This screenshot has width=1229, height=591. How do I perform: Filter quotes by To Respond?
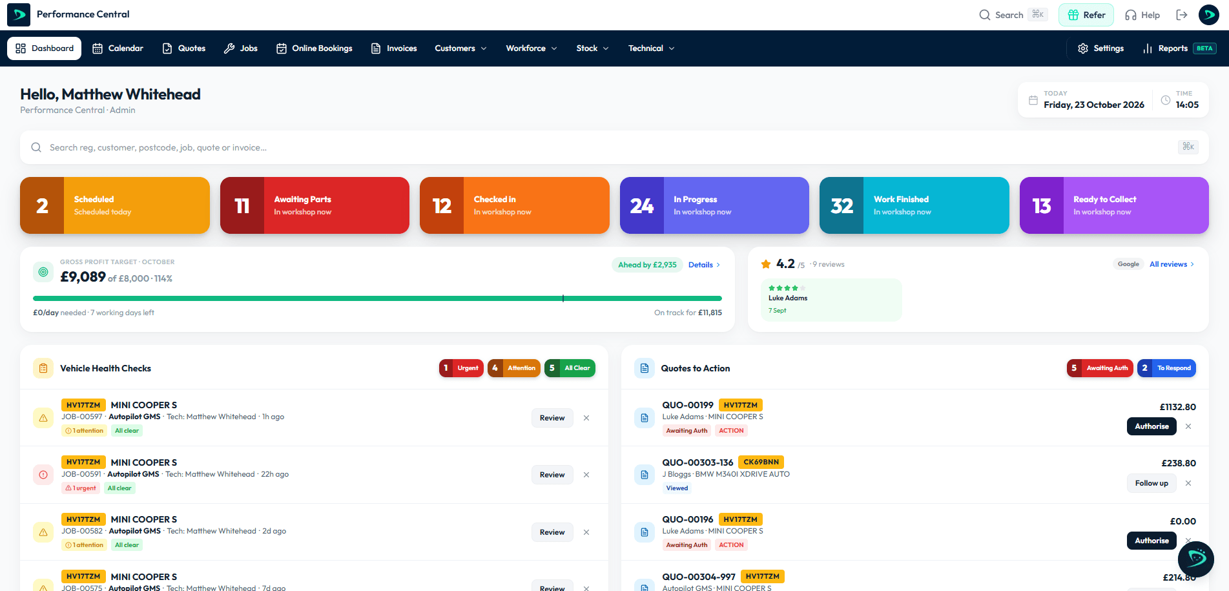1166,368
